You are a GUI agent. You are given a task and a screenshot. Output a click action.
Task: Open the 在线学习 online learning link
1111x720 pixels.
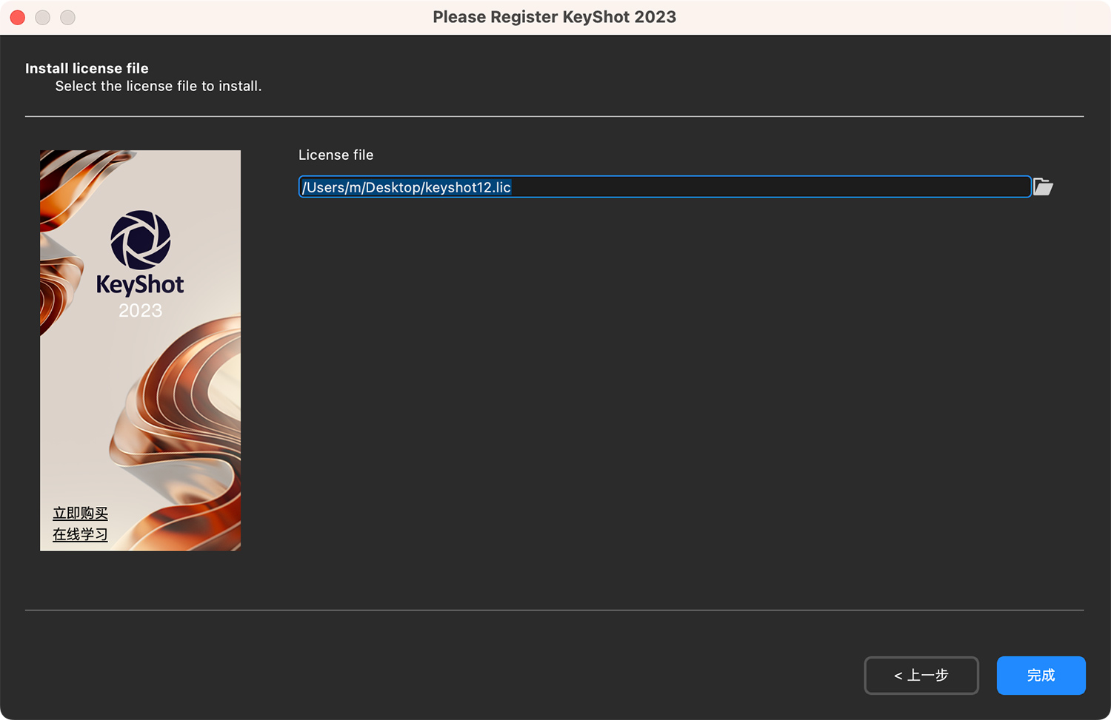point(80,534)
